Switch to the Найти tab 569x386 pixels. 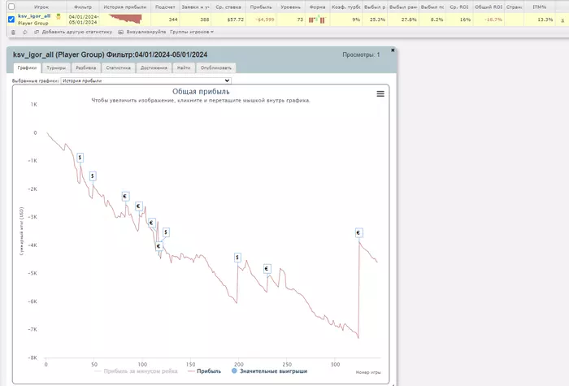[184, 67]
